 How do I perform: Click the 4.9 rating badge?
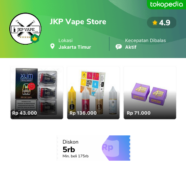[161, 23]
